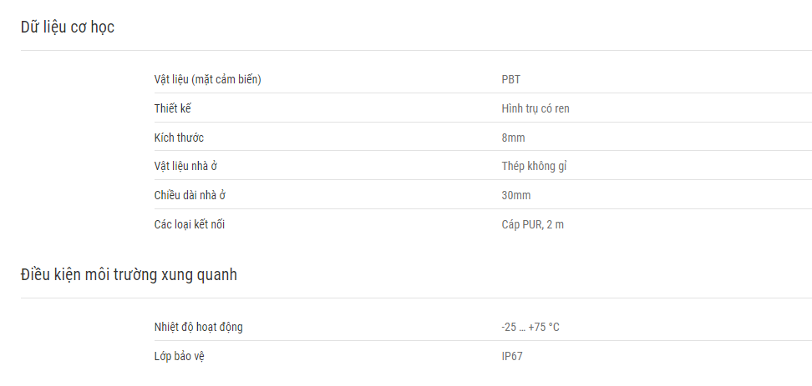Click the "Dữ liệu cơ học" section heading
The image size is (812, 386).
point(68,27)
